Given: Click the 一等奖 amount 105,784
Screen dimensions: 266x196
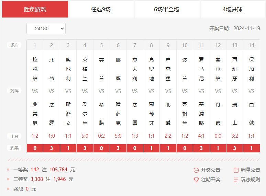Looking at the screenshot, I should coord(58,170).
